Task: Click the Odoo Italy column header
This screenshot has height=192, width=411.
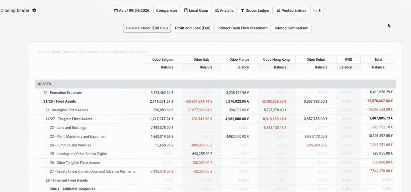Action: (x=201, y=60)
